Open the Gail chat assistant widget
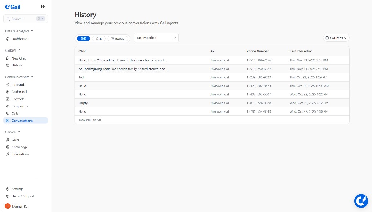This screenshot has width=372, height=212. coord(361,201)
